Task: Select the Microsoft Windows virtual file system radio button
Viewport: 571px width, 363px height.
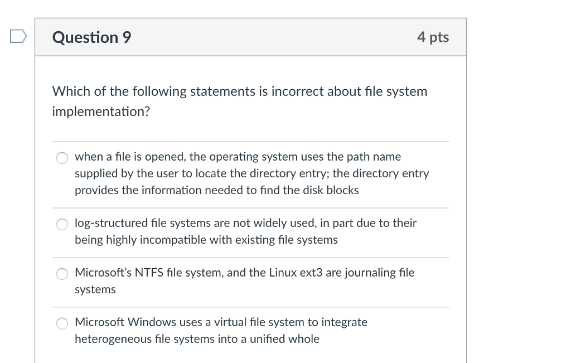Action: (x=62, y=323)
